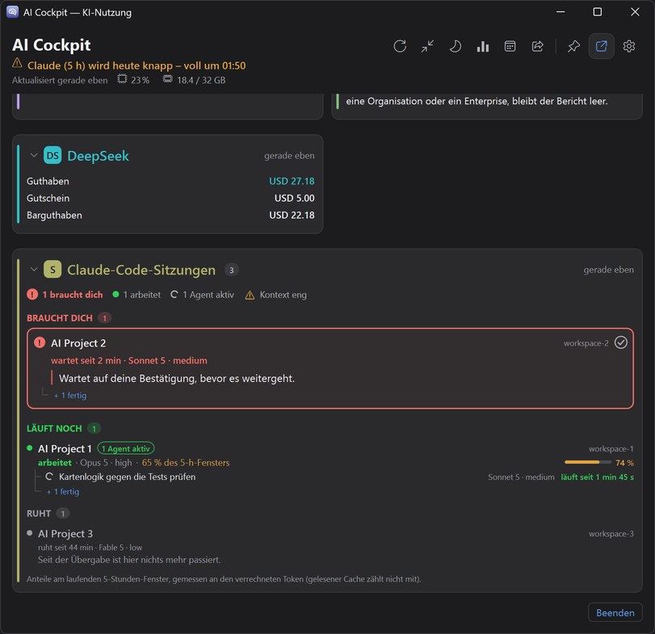Click the 'USD 5.00' Gutschein value

tap(295, 199)
